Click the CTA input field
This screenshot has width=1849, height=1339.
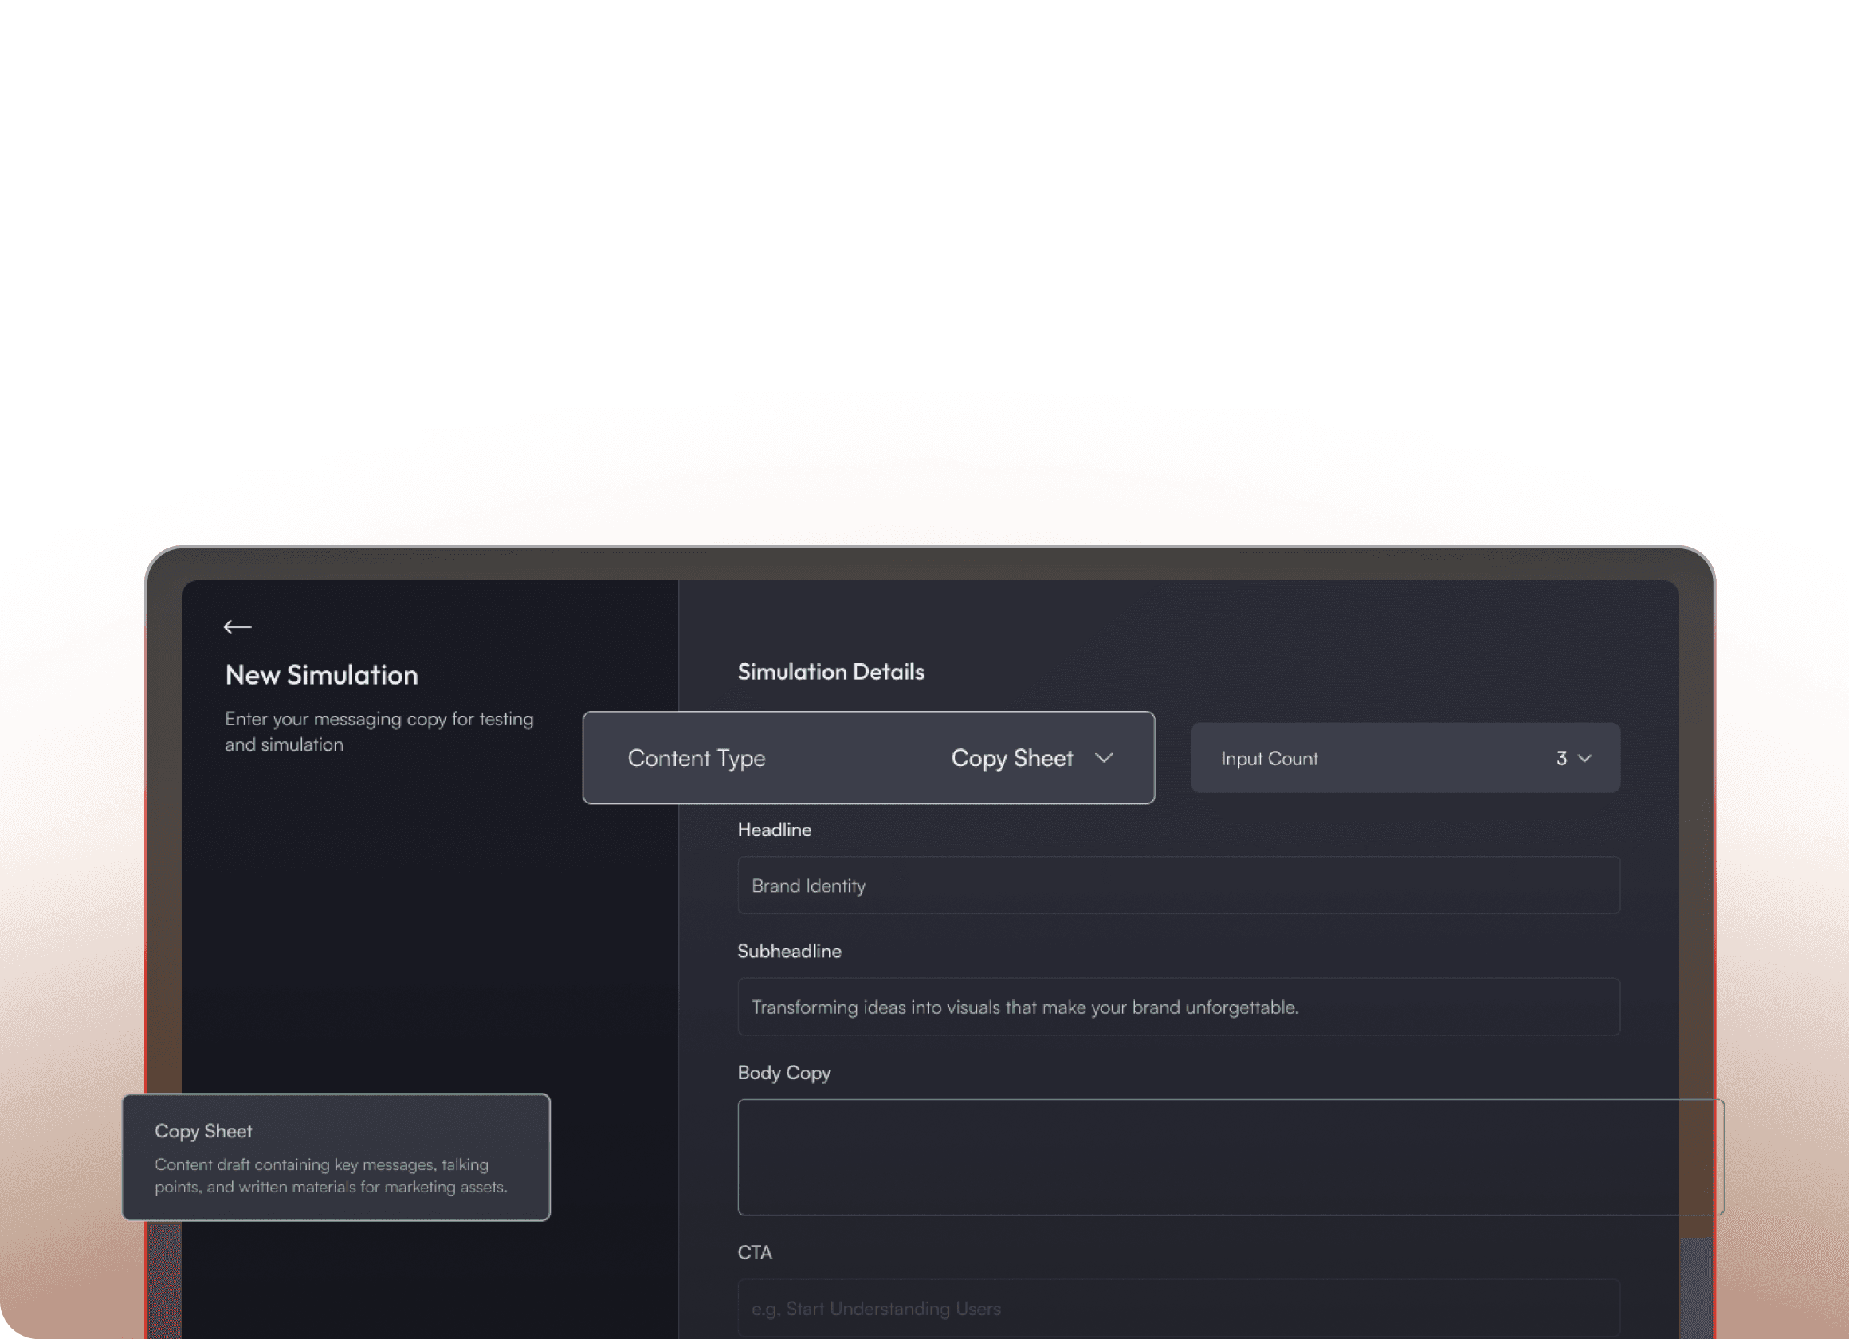point(1177,1308)
